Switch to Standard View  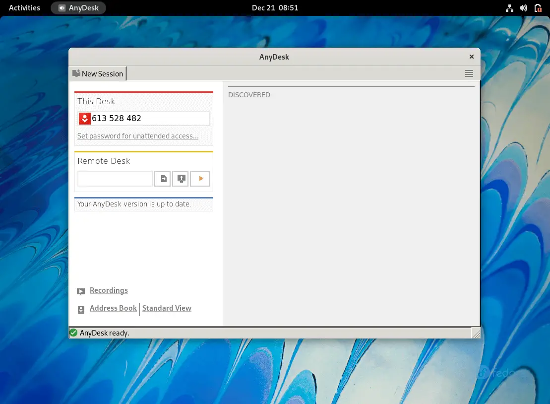coord(167,308)
